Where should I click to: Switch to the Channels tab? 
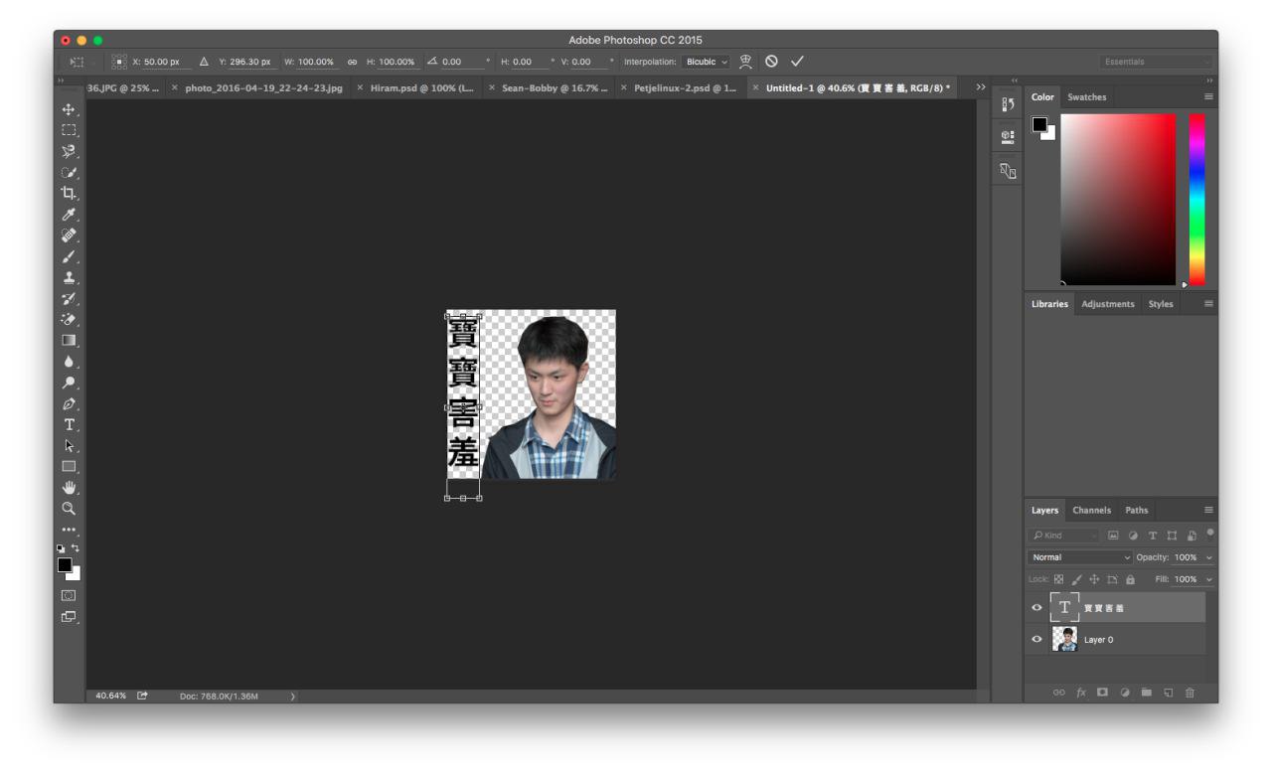(x=1091, y=510)
